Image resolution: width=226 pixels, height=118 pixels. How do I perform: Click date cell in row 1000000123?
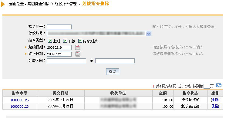[60, 106]
